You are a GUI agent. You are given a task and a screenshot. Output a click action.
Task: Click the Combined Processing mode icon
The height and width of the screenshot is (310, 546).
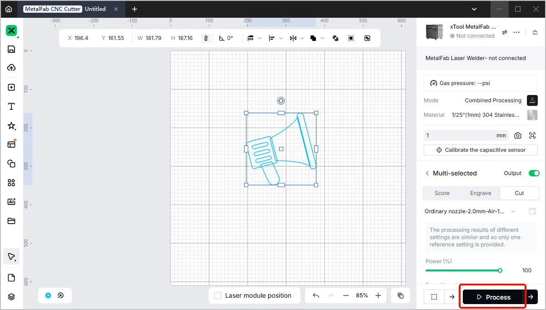pyautogui.click(x=532, y=100)
